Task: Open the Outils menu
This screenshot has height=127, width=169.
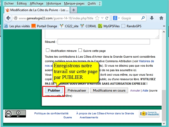Action: coord(92,3)
